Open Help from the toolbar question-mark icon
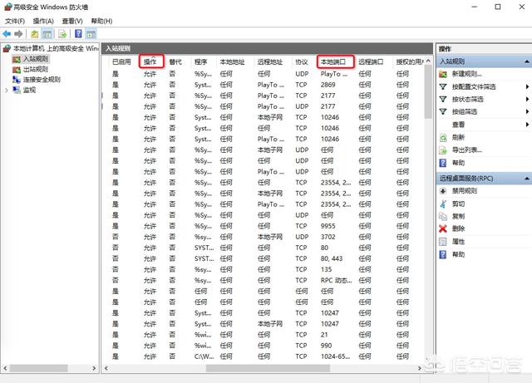Image resolution: width=532 pixels, height=383 pixels. pos(78,34)
